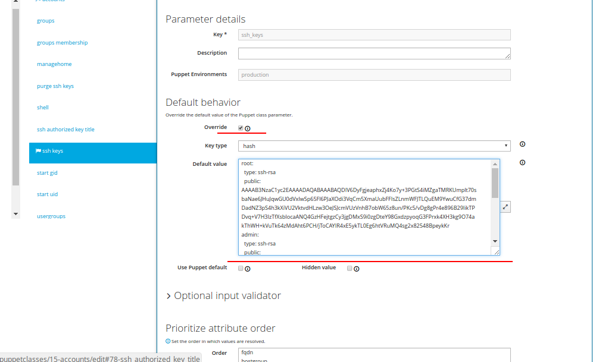Enable the Hidden value checkbox

tap(350, 268)
